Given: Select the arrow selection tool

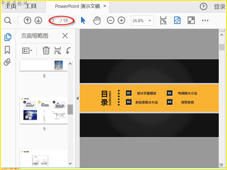Looking at the screenshot, I should point(83,20).
